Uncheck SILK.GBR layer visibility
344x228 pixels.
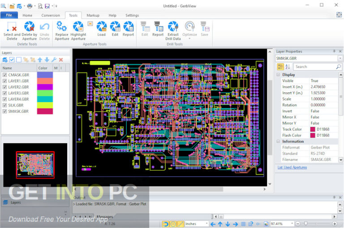(4, 105)
